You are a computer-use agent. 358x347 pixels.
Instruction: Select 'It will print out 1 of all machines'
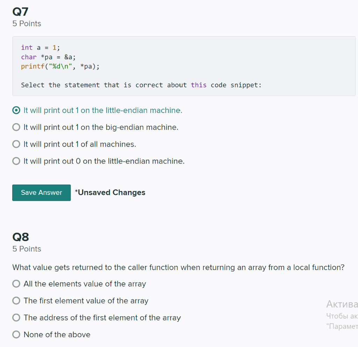pos(16,144)
